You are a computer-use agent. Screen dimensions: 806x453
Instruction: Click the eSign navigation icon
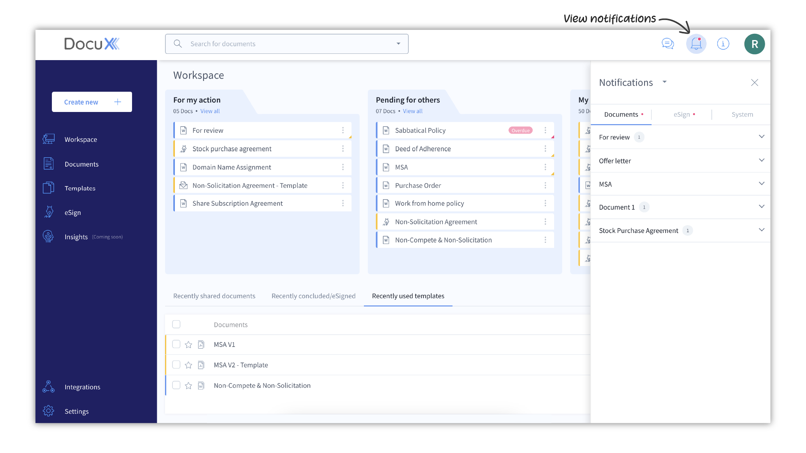point(49,213)
